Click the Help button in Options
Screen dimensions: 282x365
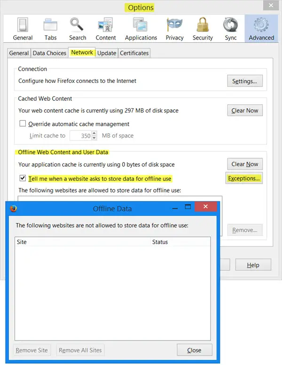pyautogui.click(x=253, y=265)
